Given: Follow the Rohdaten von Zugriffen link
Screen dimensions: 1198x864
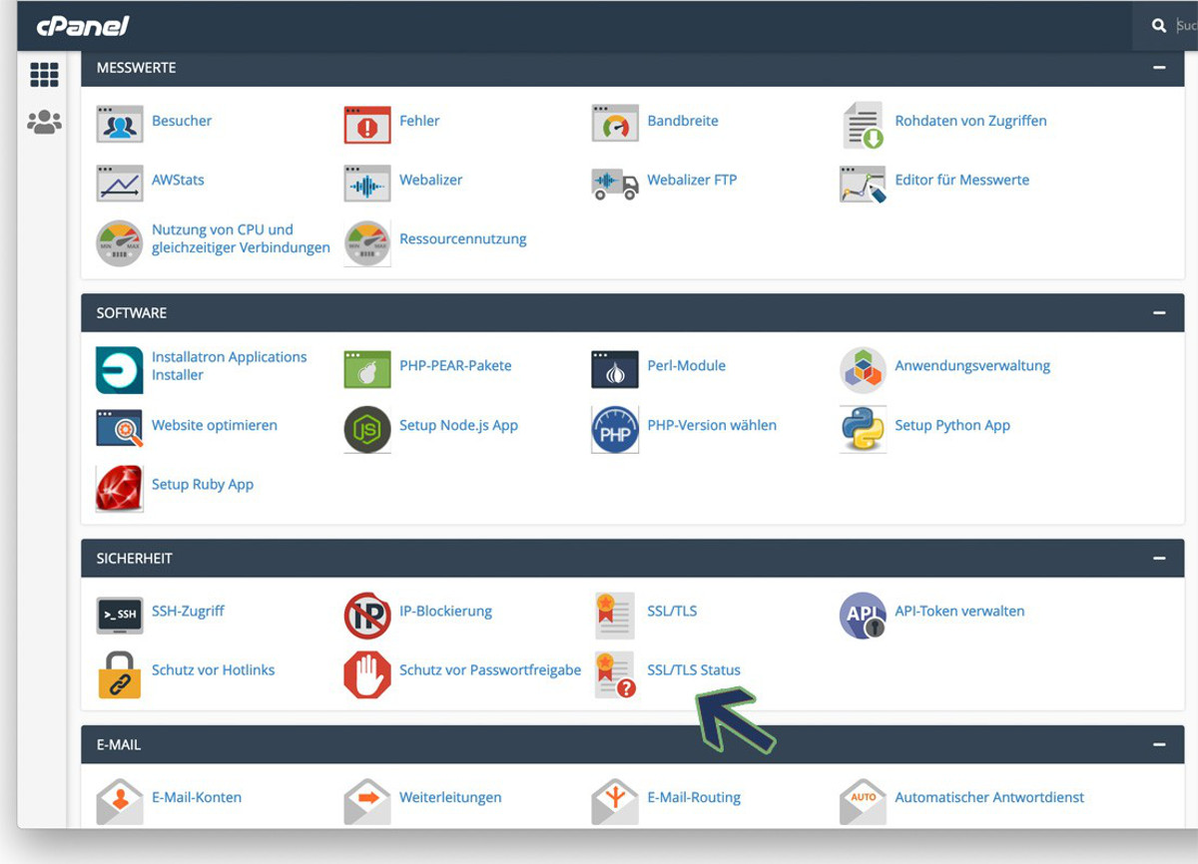Looking at the screenshot, I should (970, 121).
